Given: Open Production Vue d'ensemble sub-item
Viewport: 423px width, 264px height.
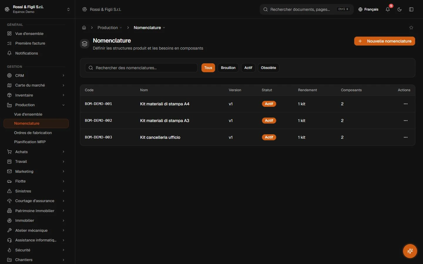Looking at the screenshot, I should [x=36, y=114].
